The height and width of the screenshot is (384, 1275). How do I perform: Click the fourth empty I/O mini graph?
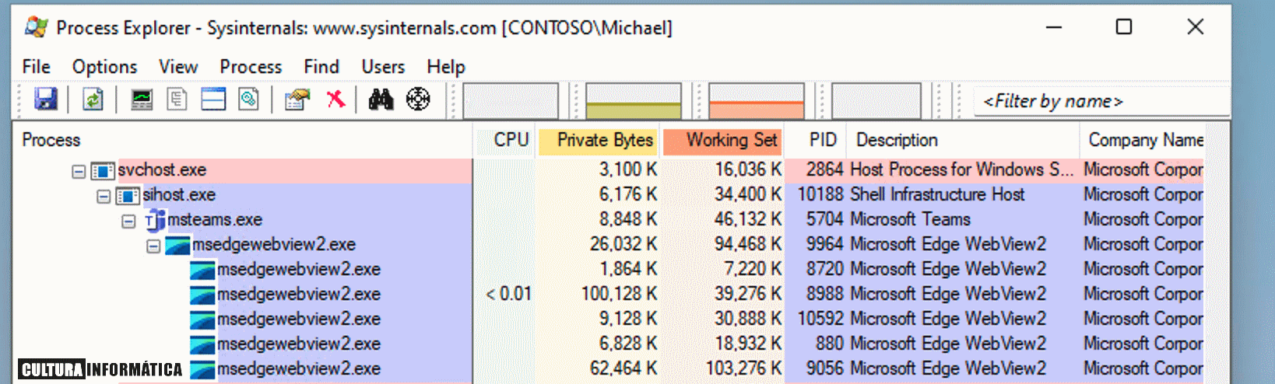tap(876, 101)
